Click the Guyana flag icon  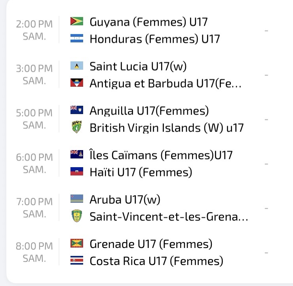pyautogui.click(x=76, y=21)
